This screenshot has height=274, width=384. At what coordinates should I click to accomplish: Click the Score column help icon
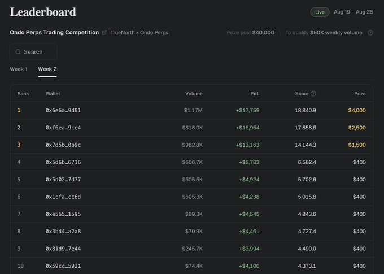coord(313,94)
